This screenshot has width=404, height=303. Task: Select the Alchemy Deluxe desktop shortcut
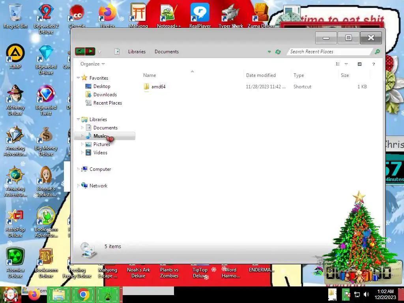coord(15,100)
